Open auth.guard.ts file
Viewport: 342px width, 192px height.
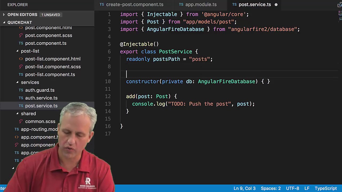click(40, 90)
